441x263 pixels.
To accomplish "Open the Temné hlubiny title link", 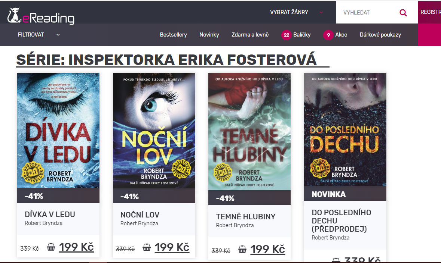I will (245, 217).
